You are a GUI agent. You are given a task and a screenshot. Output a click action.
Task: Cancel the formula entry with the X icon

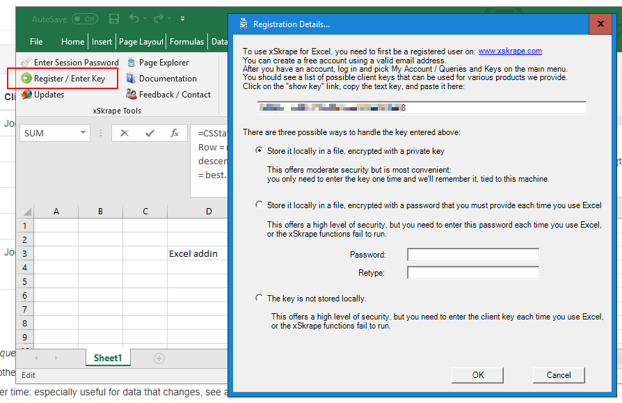[x=124, y=133]
